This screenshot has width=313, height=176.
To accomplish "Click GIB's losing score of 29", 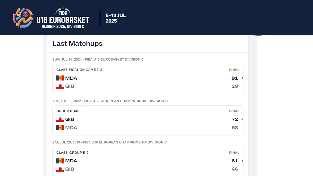I will tap(235, 86).
